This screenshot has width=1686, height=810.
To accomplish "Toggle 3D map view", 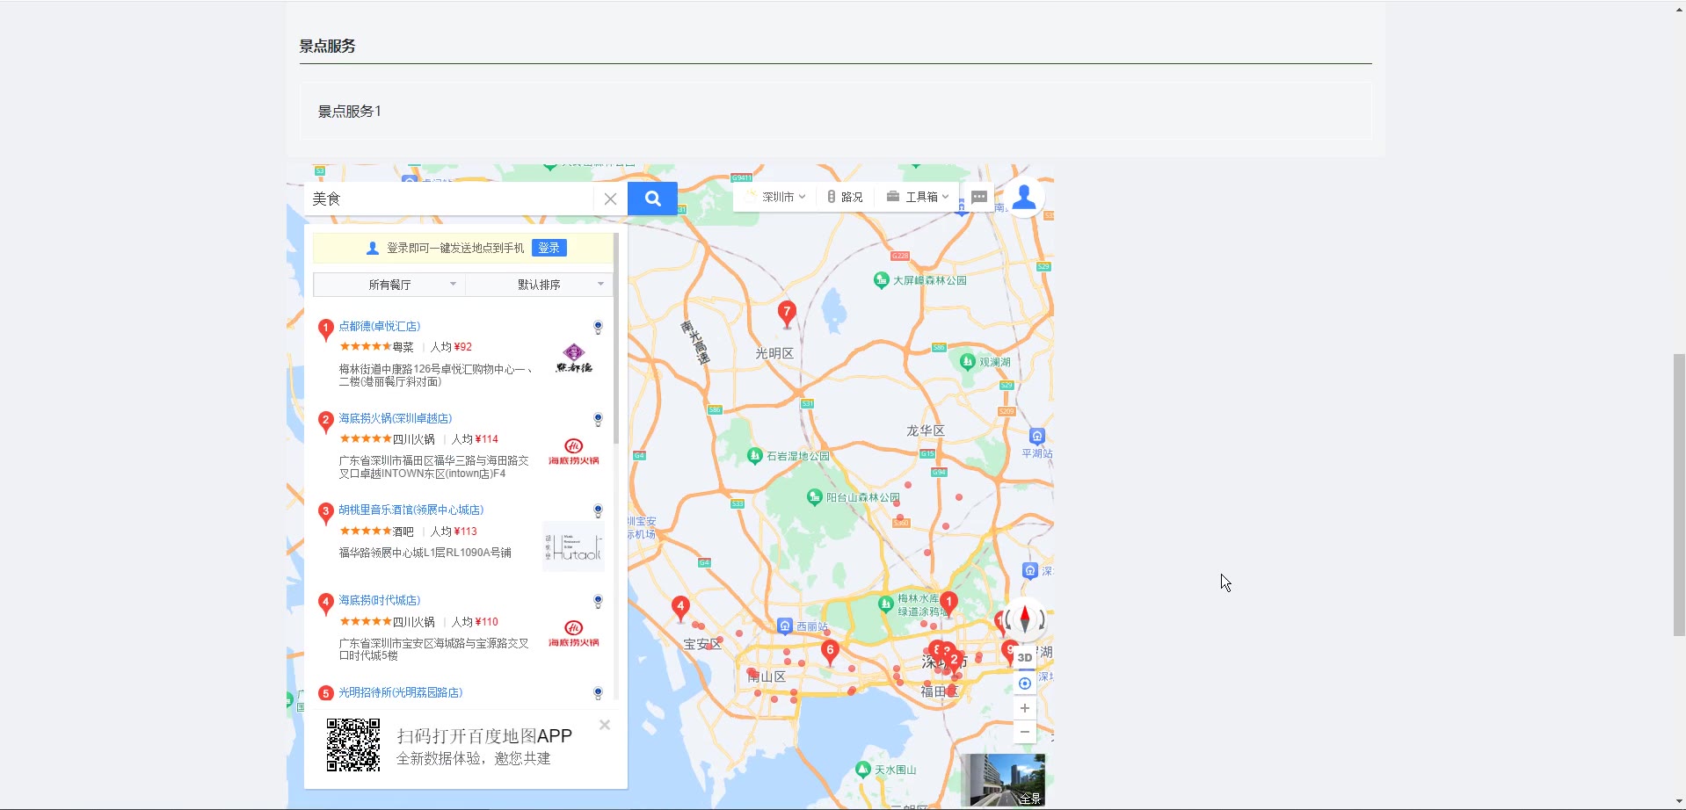I will 1025,657.
